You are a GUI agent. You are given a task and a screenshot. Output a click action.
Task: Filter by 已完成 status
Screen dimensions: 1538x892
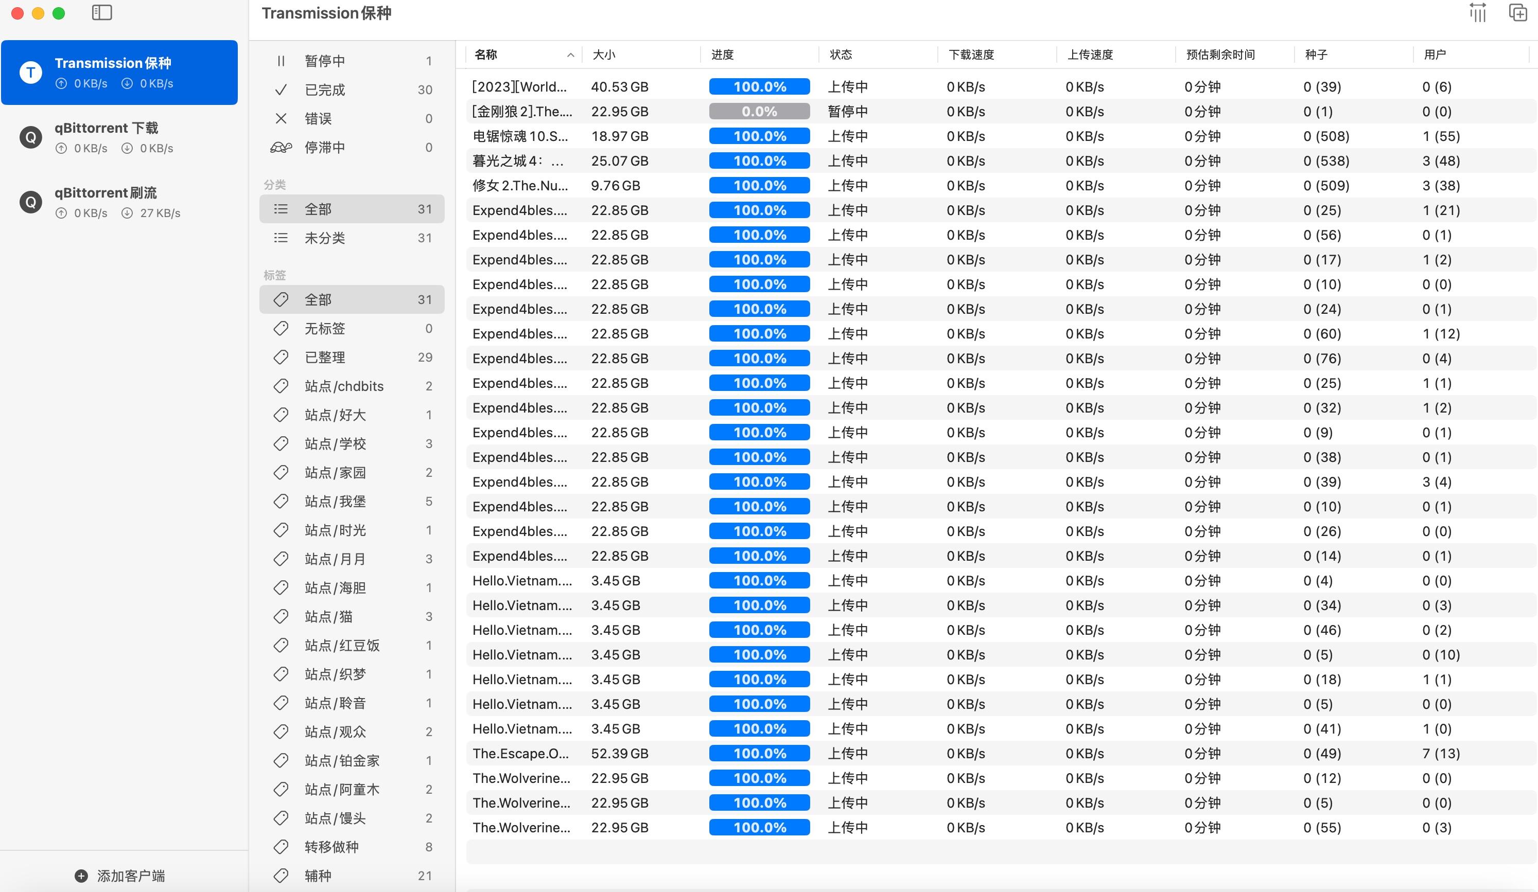coord(352,90)
